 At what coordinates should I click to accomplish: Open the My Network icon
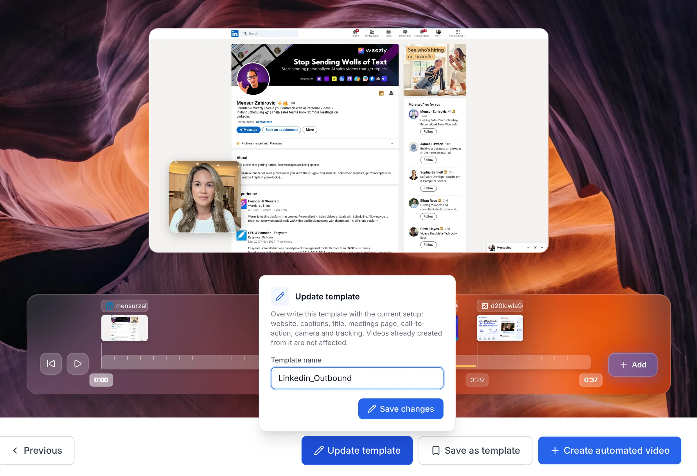372,33
